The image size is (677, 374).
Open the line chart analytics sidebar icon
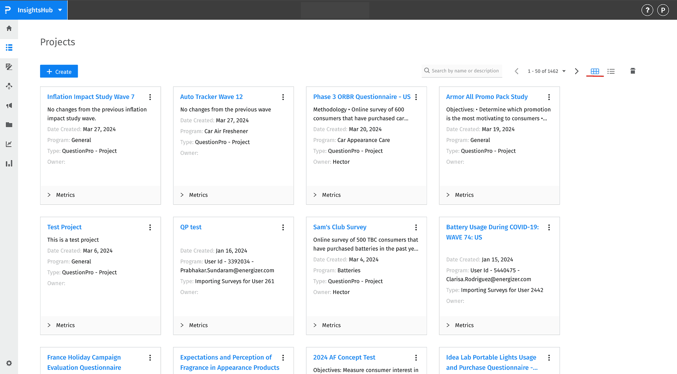[x=9, y=144]
